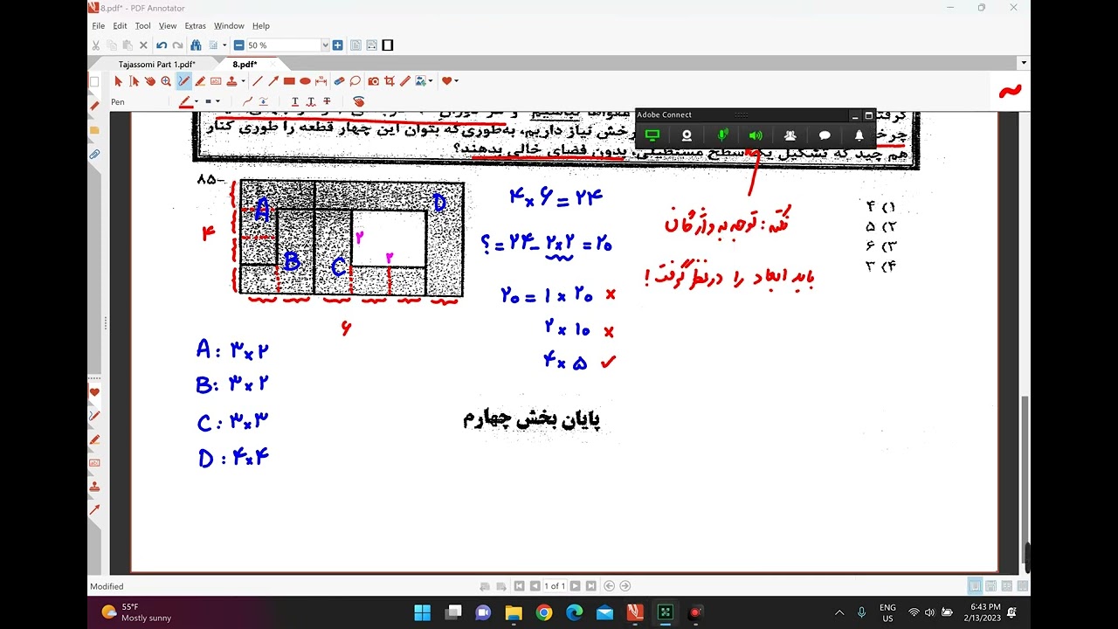Open chat bubble in Adobe Connect
This screenshot has width=1118, height=629.
[x=825, y=135]
